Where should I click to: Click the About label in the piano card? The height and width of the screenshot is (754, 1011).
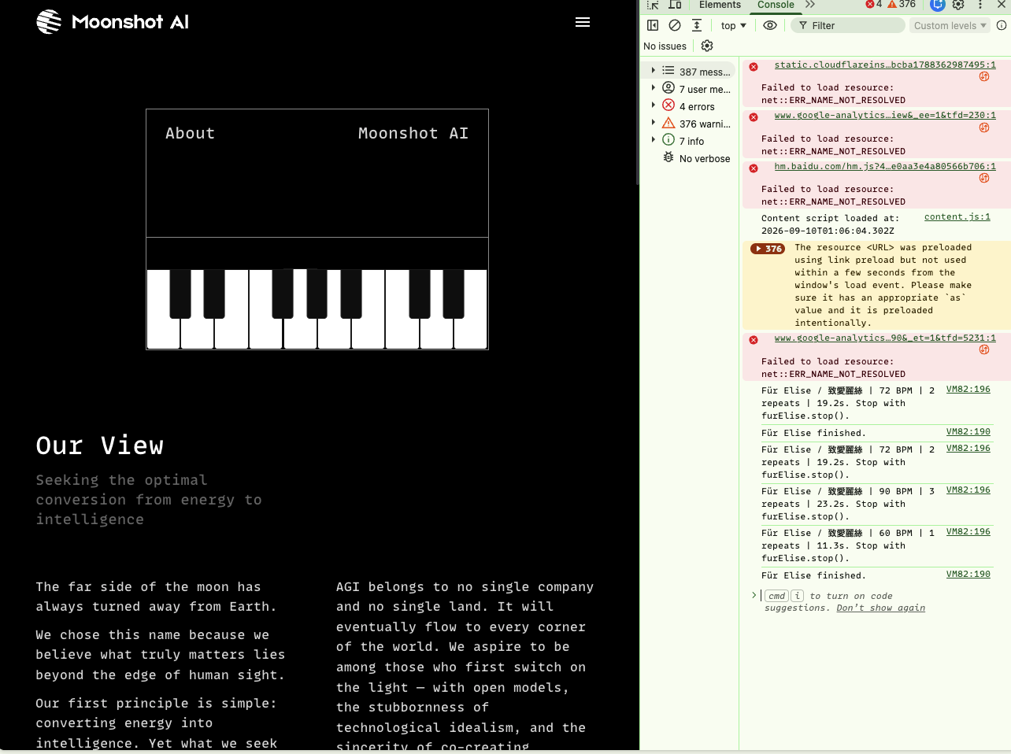pos(190,134)
